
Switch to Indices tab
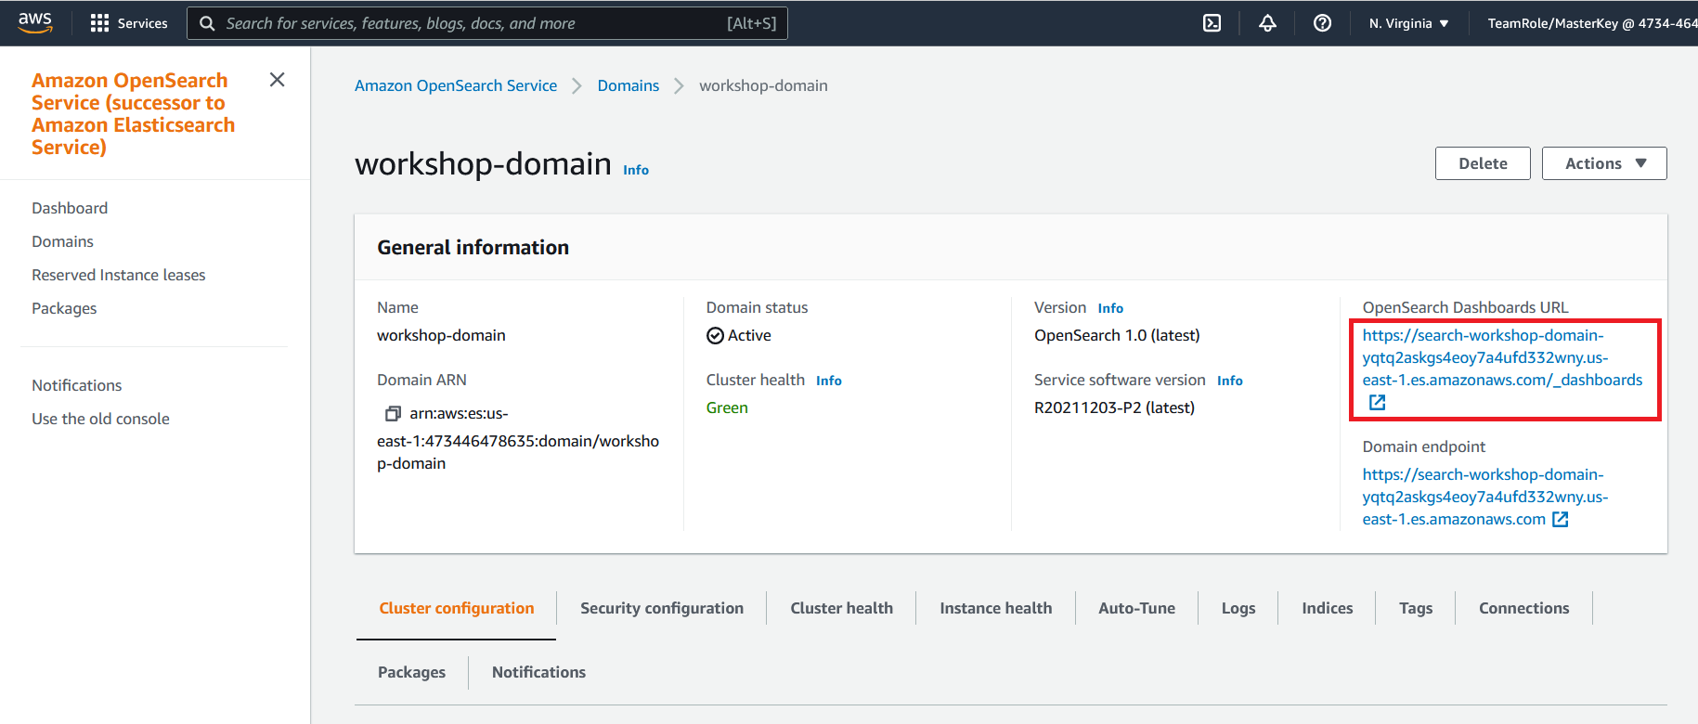pyautogui.click(x=1328, y=608)
